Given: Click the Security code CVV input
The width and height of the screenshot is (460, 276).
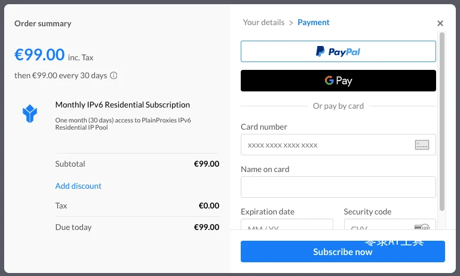Looking at the screenshot, I should 390,225.
